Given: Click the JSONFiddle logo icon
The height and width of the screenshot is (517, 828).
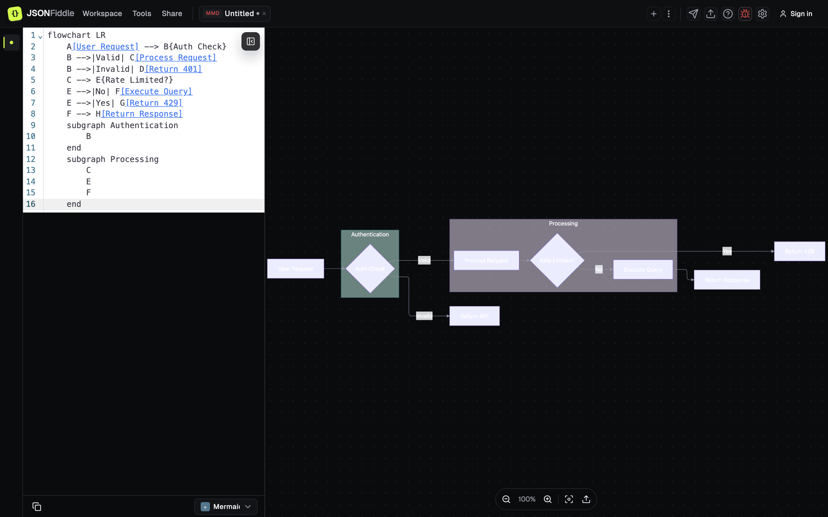Looking at the screenshot, I should tap(15, 14).
